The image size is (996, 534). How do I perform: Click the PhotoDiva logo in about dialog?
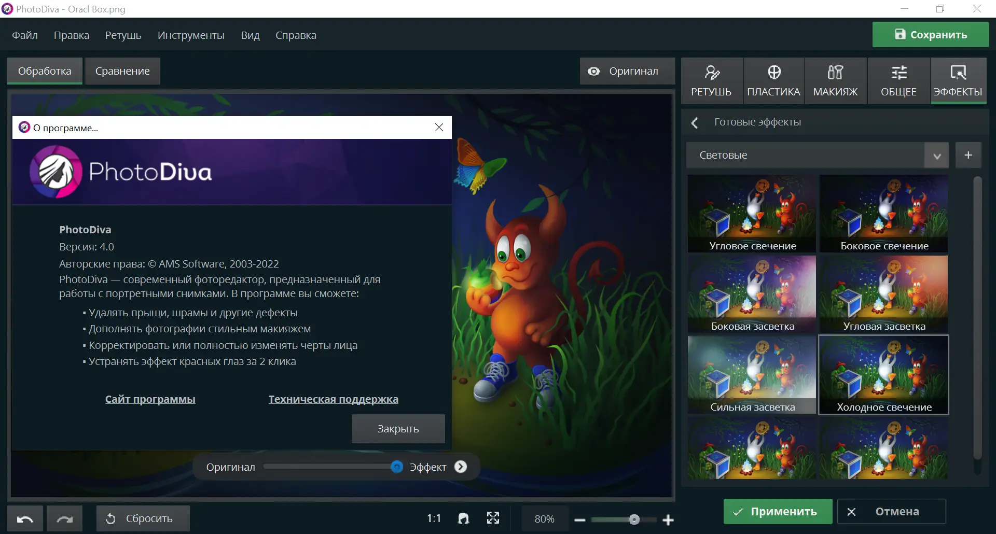tap(121, 172)
